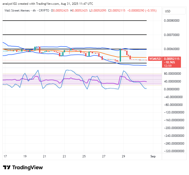Select the horizontal line at 0.0007
Viewport: 189px width, 175px height.
coord(75,35)
